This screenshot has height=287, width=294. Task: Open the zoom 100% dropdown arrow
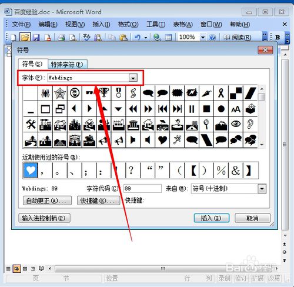pyautogui.click(x=203, y=37)
